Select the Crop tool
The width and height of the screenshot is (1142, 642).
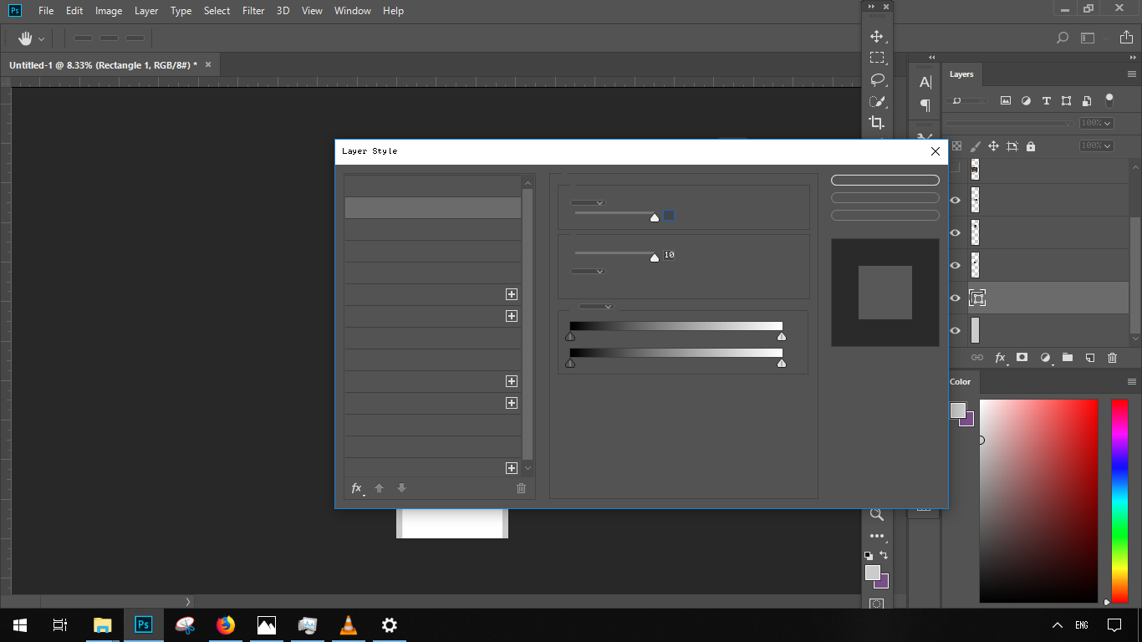click(x=877, y=123)
